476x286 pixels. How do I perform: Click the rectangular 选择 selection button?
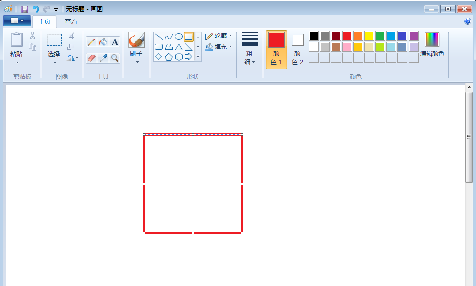(x=54, y=40)
